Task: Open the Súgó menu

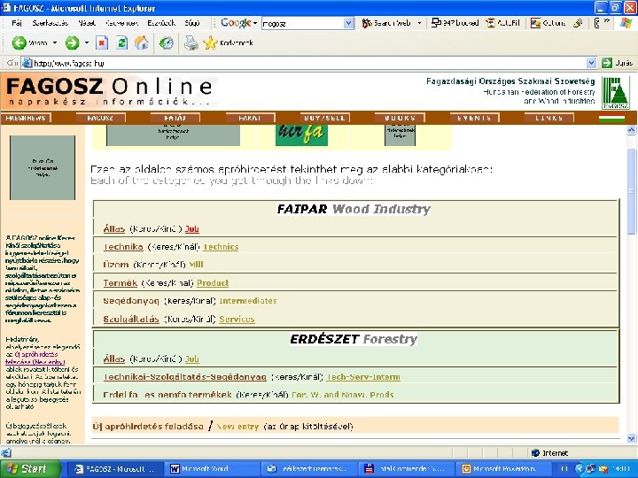Action: 192,23
